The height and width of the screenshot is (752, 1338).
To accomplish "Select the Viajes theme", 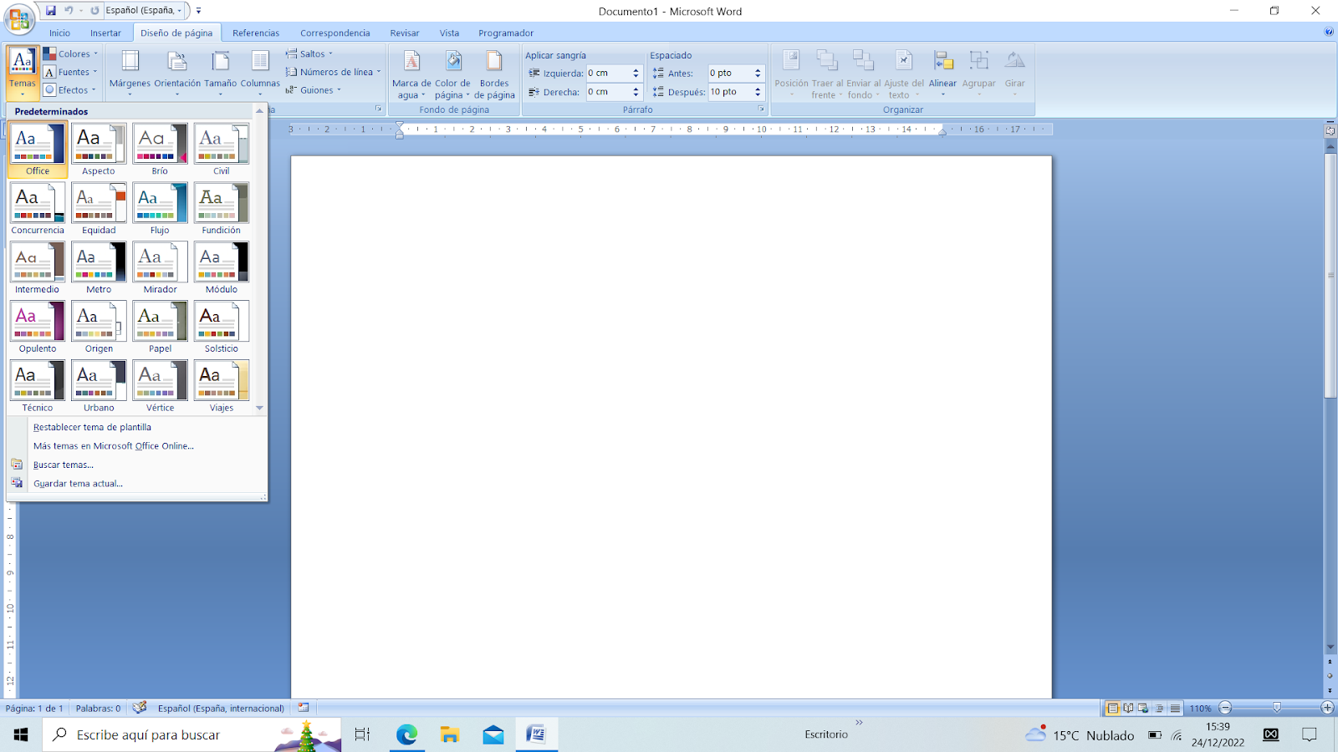I will point(222,387).
